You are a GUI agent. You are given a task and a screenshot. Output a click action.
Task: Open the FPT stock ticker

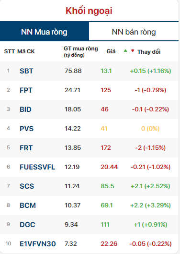point(26,90)
